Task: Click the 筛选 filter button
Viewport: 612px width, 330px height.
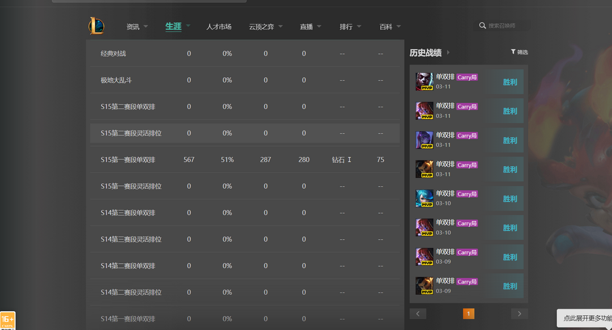Action: coord(520,52)
